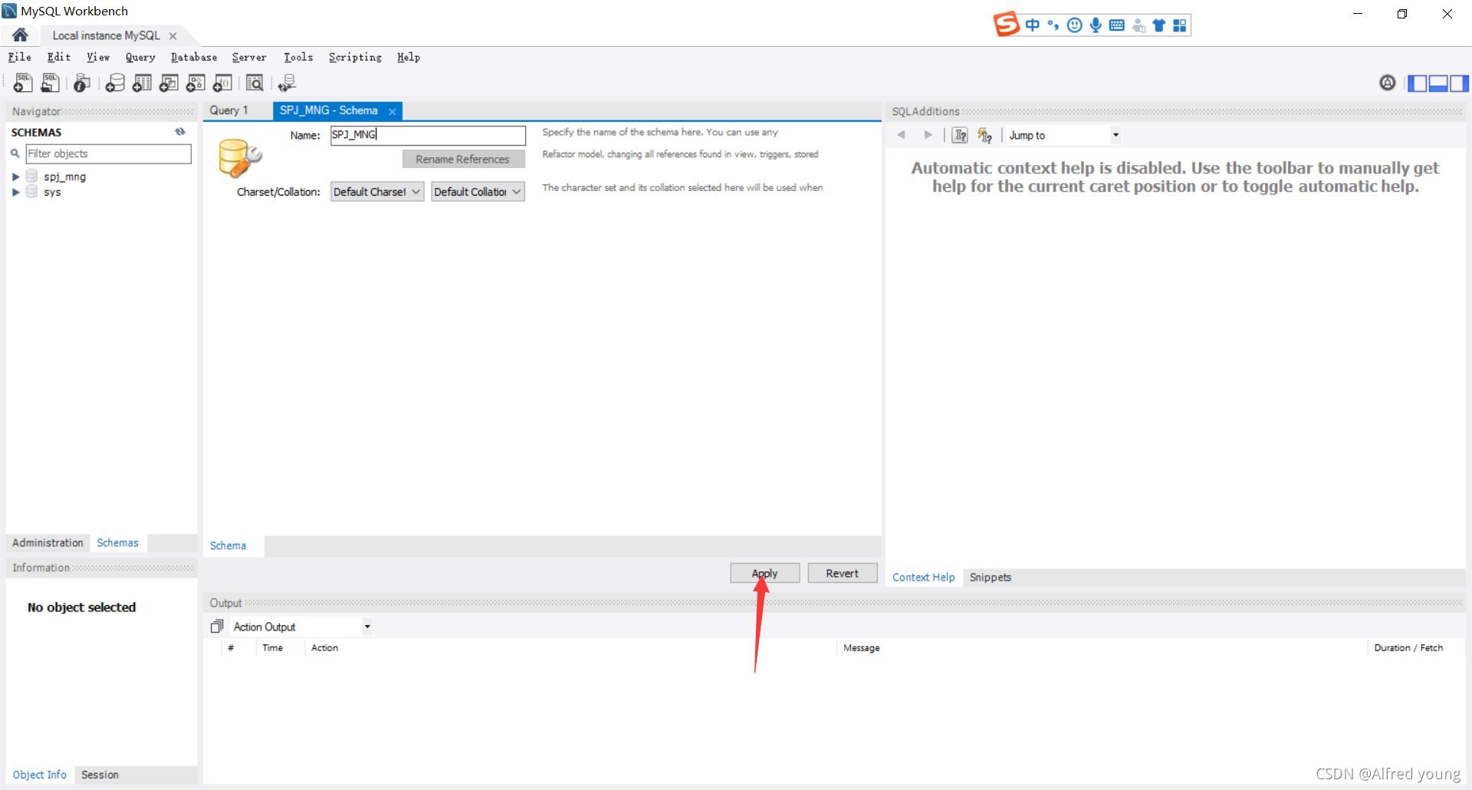This screenshot has height=790, width=1472.
Task: Select the Object Info tab
Action: (39, 775)
